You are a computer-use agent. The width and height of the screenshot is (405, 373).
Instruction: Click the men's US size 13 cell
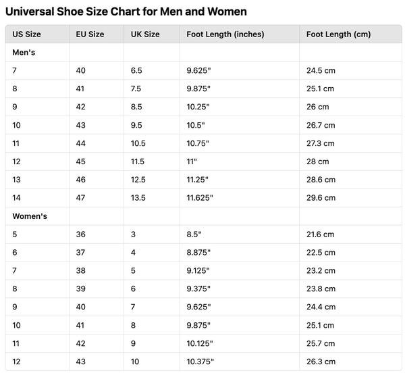point(17,180)
